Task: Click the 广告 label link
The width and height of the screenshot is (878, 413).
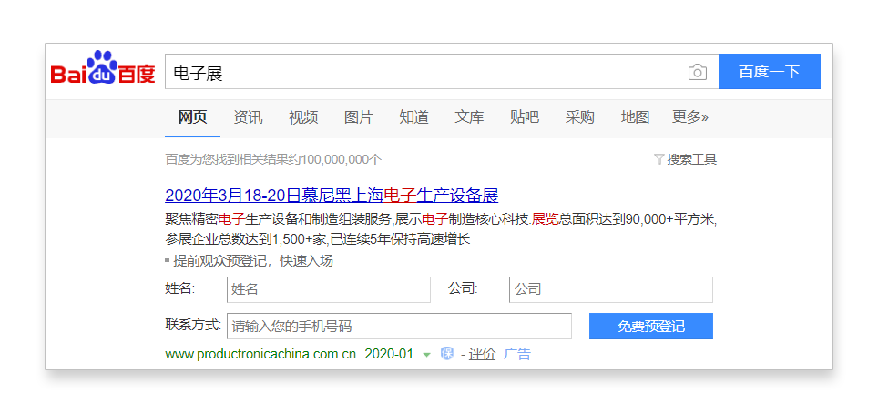Action: tap(516, 354)
